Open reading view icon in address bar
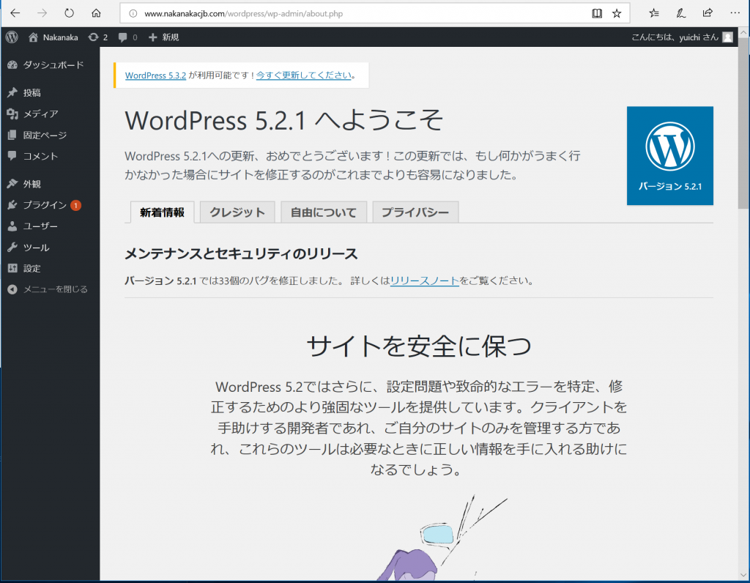The image size is (750, 583). 597,13
